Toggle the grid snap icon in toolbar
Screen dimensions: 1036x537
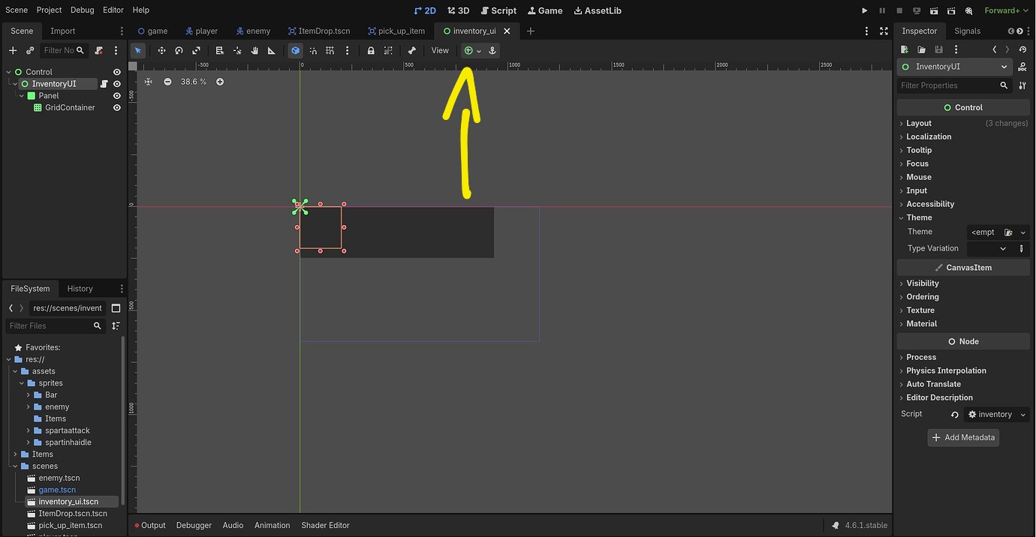point(330,50)
